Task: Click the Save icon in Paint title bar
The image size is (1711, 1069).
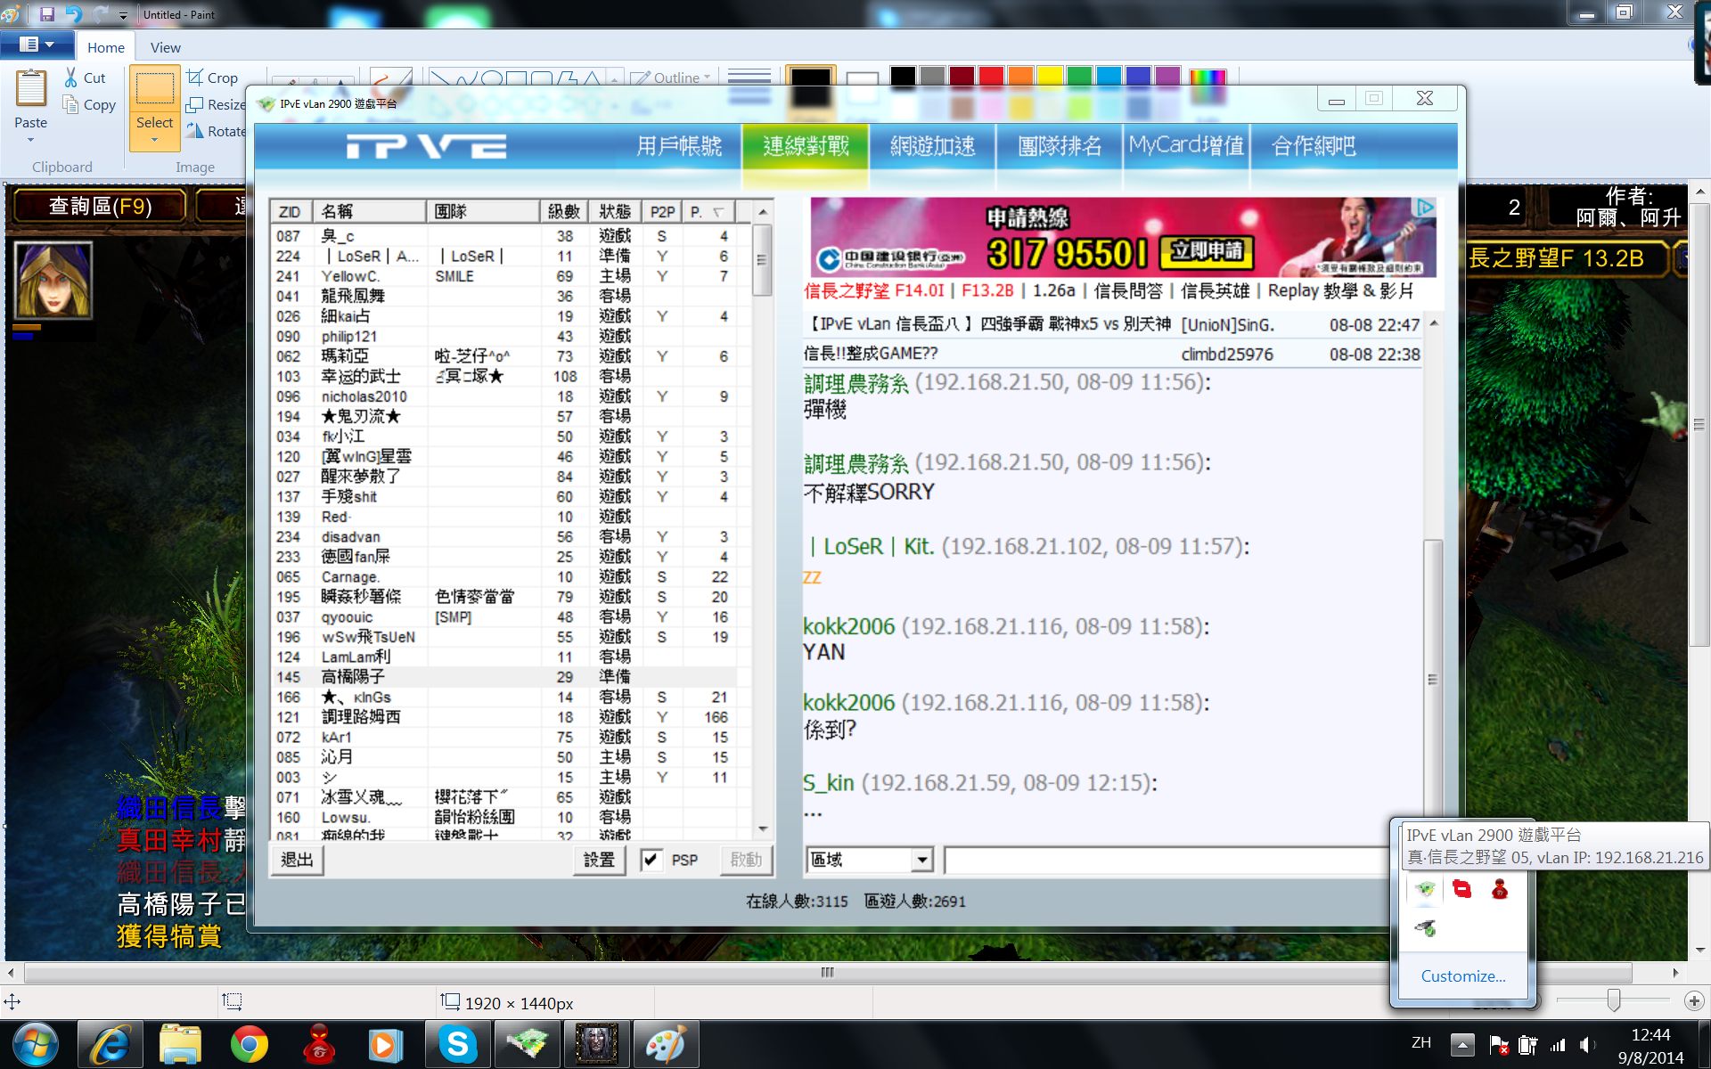Action: (x=47, y=14)
